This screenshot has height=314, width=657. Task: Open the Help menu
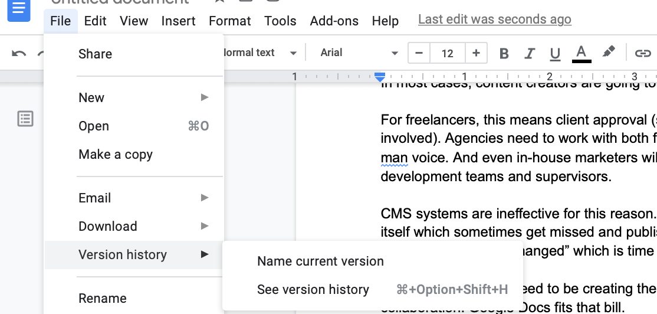(x=385, y=21)
